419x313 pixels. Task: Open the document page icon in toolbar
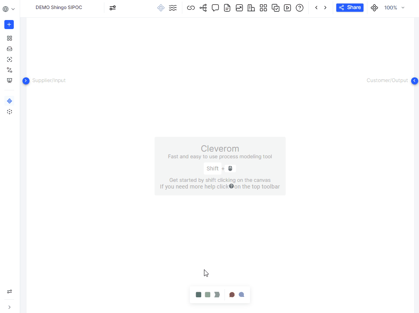[227, 8]
